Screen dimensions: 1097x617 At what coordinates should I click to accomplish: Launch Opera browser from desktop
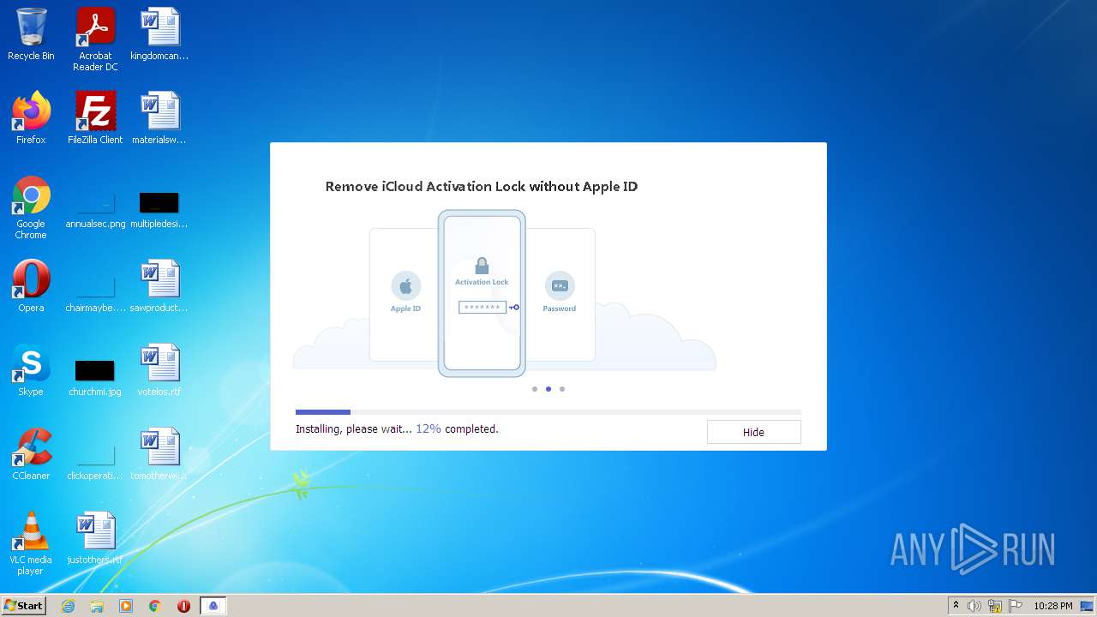pos(31,286)
